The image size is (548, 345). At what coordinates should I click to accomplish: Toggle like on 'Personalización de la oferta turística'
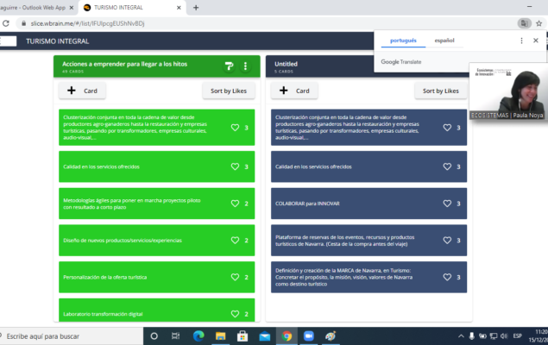click(x=235, y=277)
